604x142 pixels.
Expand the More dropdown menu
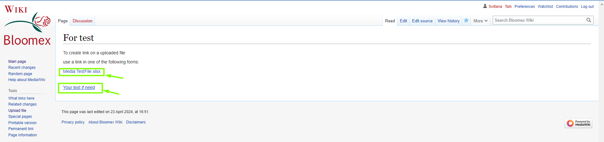click(480, 21)
